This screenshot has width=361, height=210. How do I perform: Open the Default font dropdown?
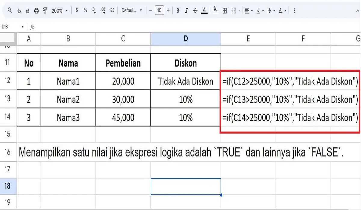tap(132, 10)
